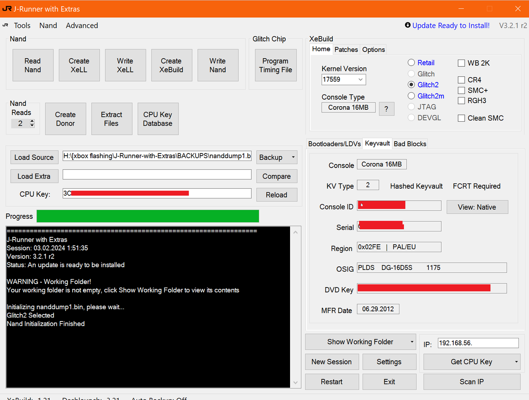Click the Reload button
The image size is (529, 400).
(277, 194)
